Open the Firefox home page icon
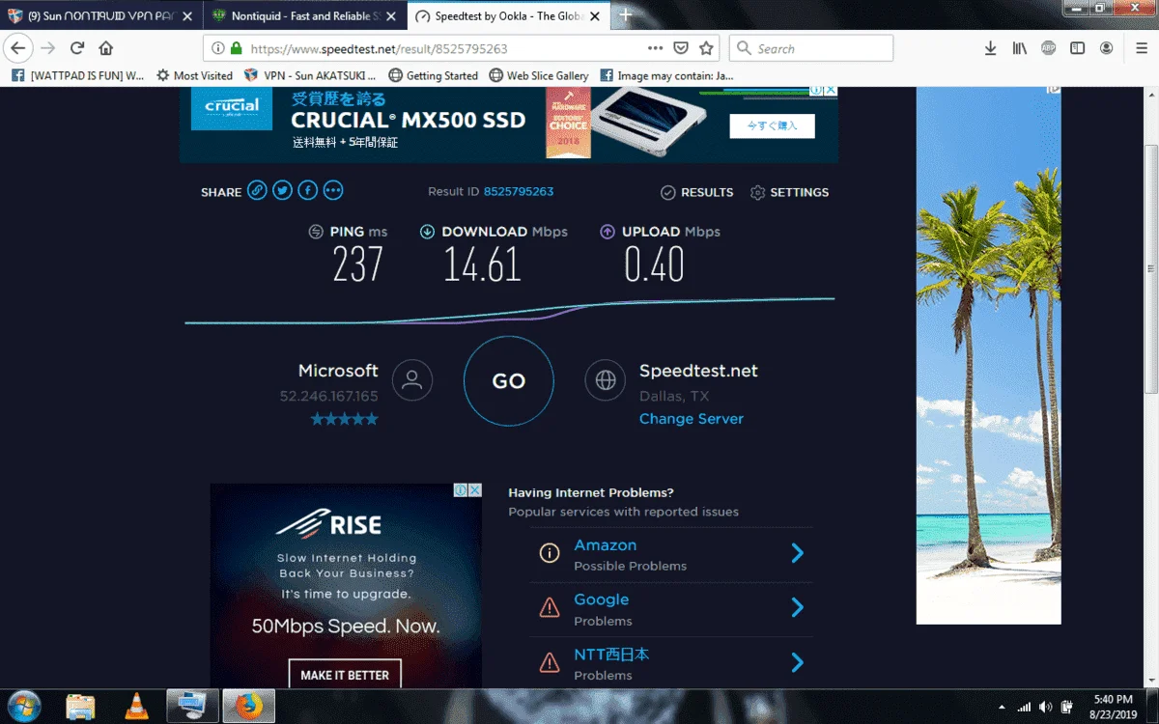Screen dimensions: 1159x724 pos(106,48)
